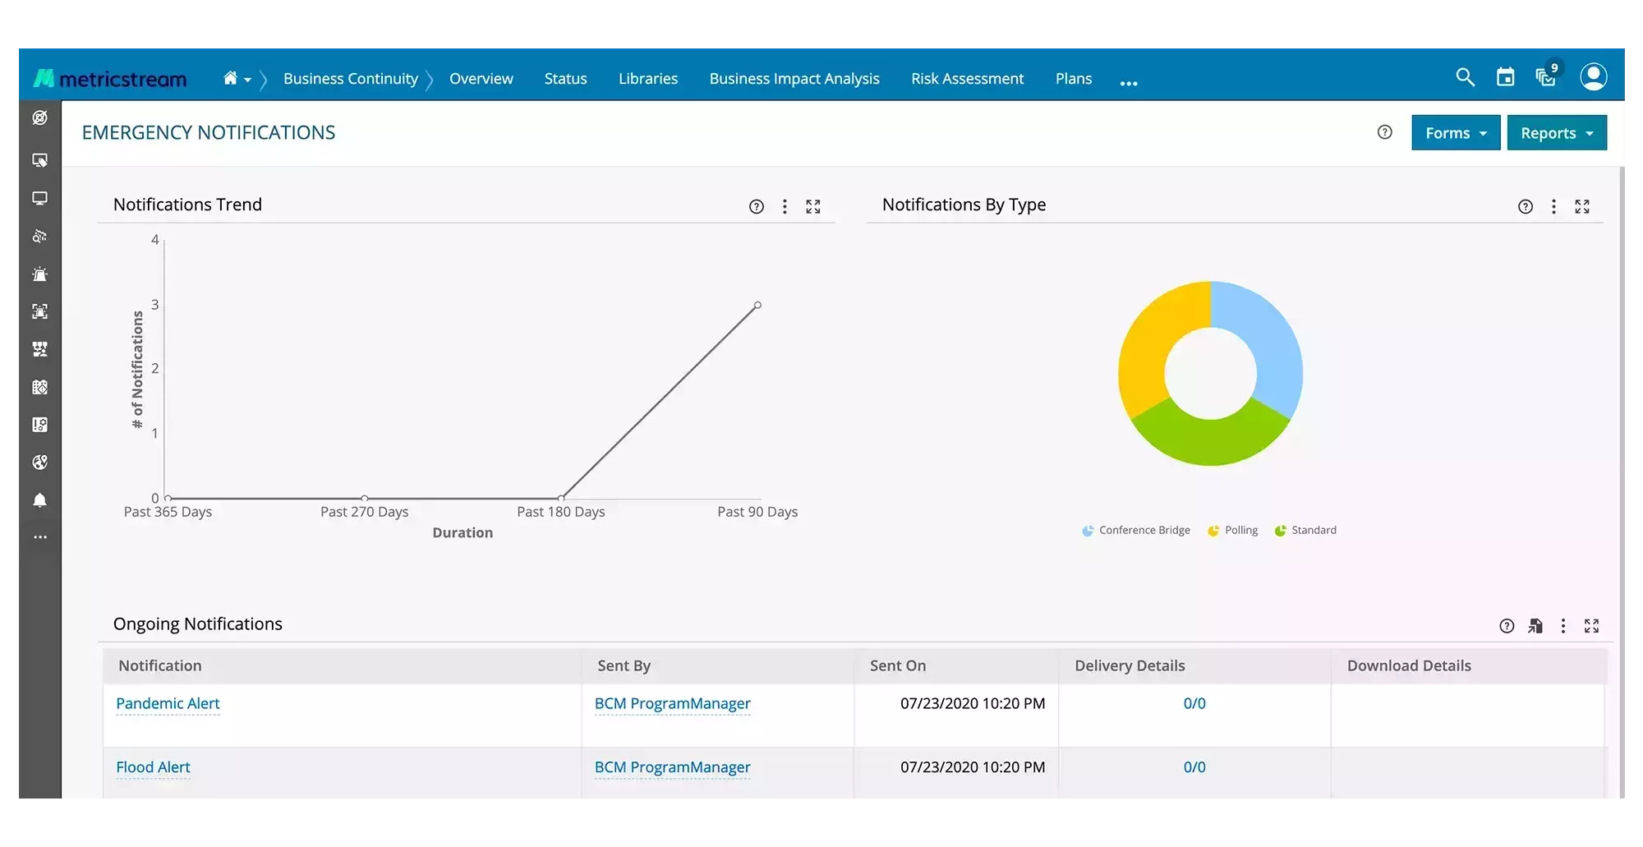Screen dimensions: 1643x847
Task: Click green Standard donut segment
Action: [1211, 442]
